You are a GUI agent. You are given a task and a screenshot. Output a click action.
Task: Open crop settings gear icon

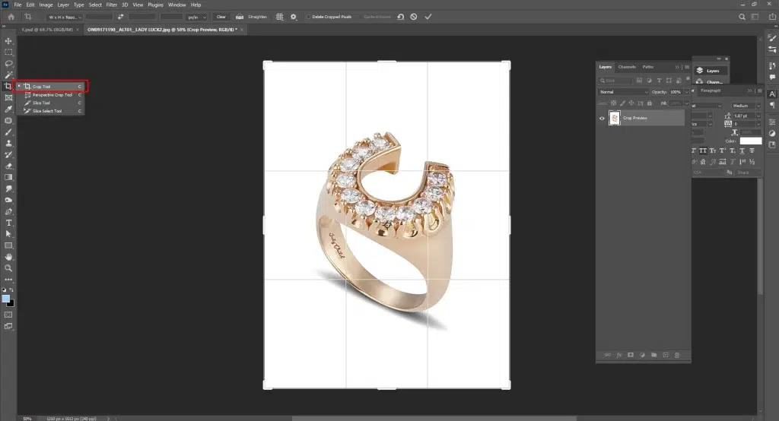tap(294, 17)
